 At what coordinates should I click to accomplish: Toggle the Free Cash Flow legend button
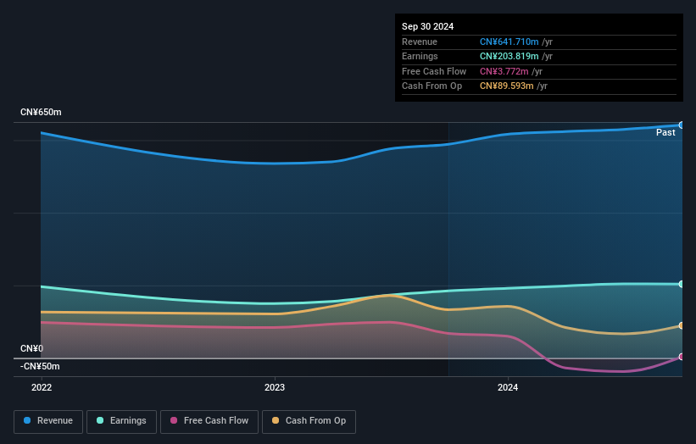[x=209, y=421]
